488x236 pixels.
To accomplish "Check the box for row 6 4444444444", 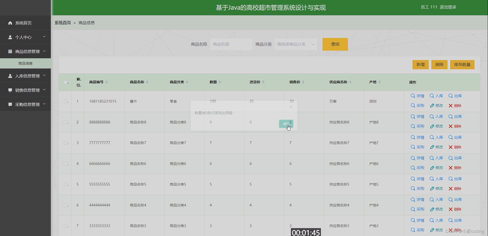I will [x=66, y=205].
